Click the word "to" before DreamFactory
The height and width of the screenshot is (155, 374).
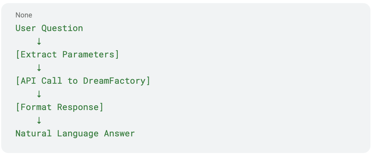tap(72, 81)
